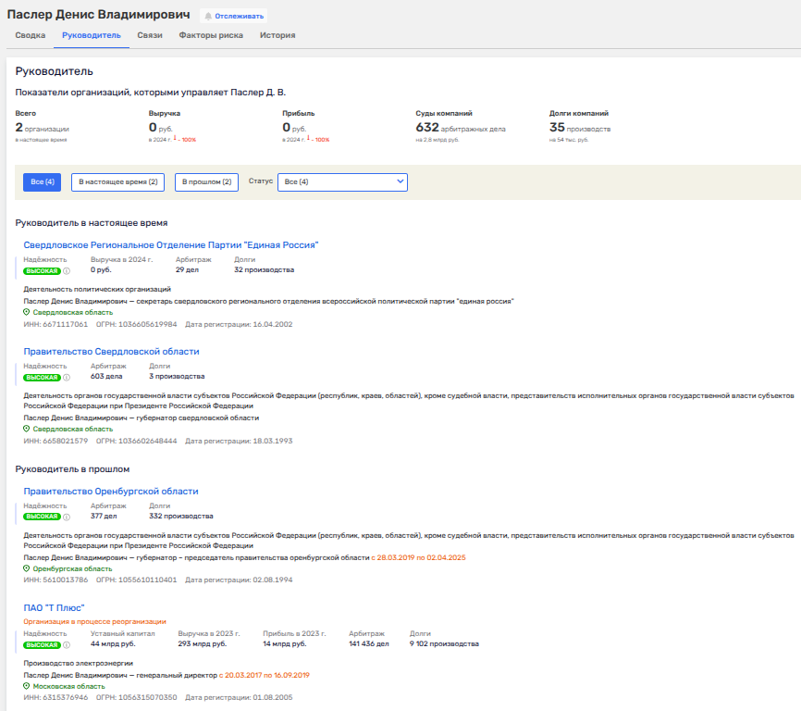The width and height of the screenshot is (801, 711).
Task: Go to the Связи tab
Action: coord(150,35)
